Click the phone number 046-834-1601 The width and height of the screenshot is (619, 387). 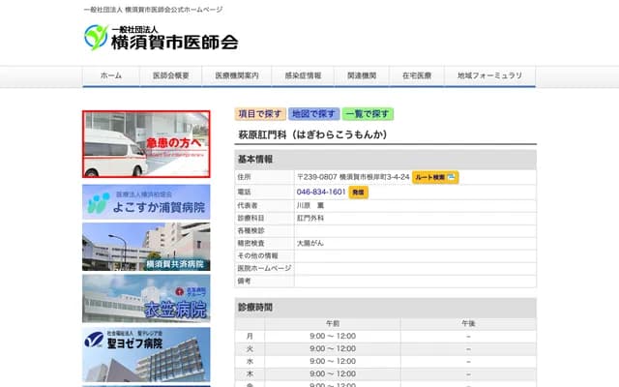[x=321, y=193]
